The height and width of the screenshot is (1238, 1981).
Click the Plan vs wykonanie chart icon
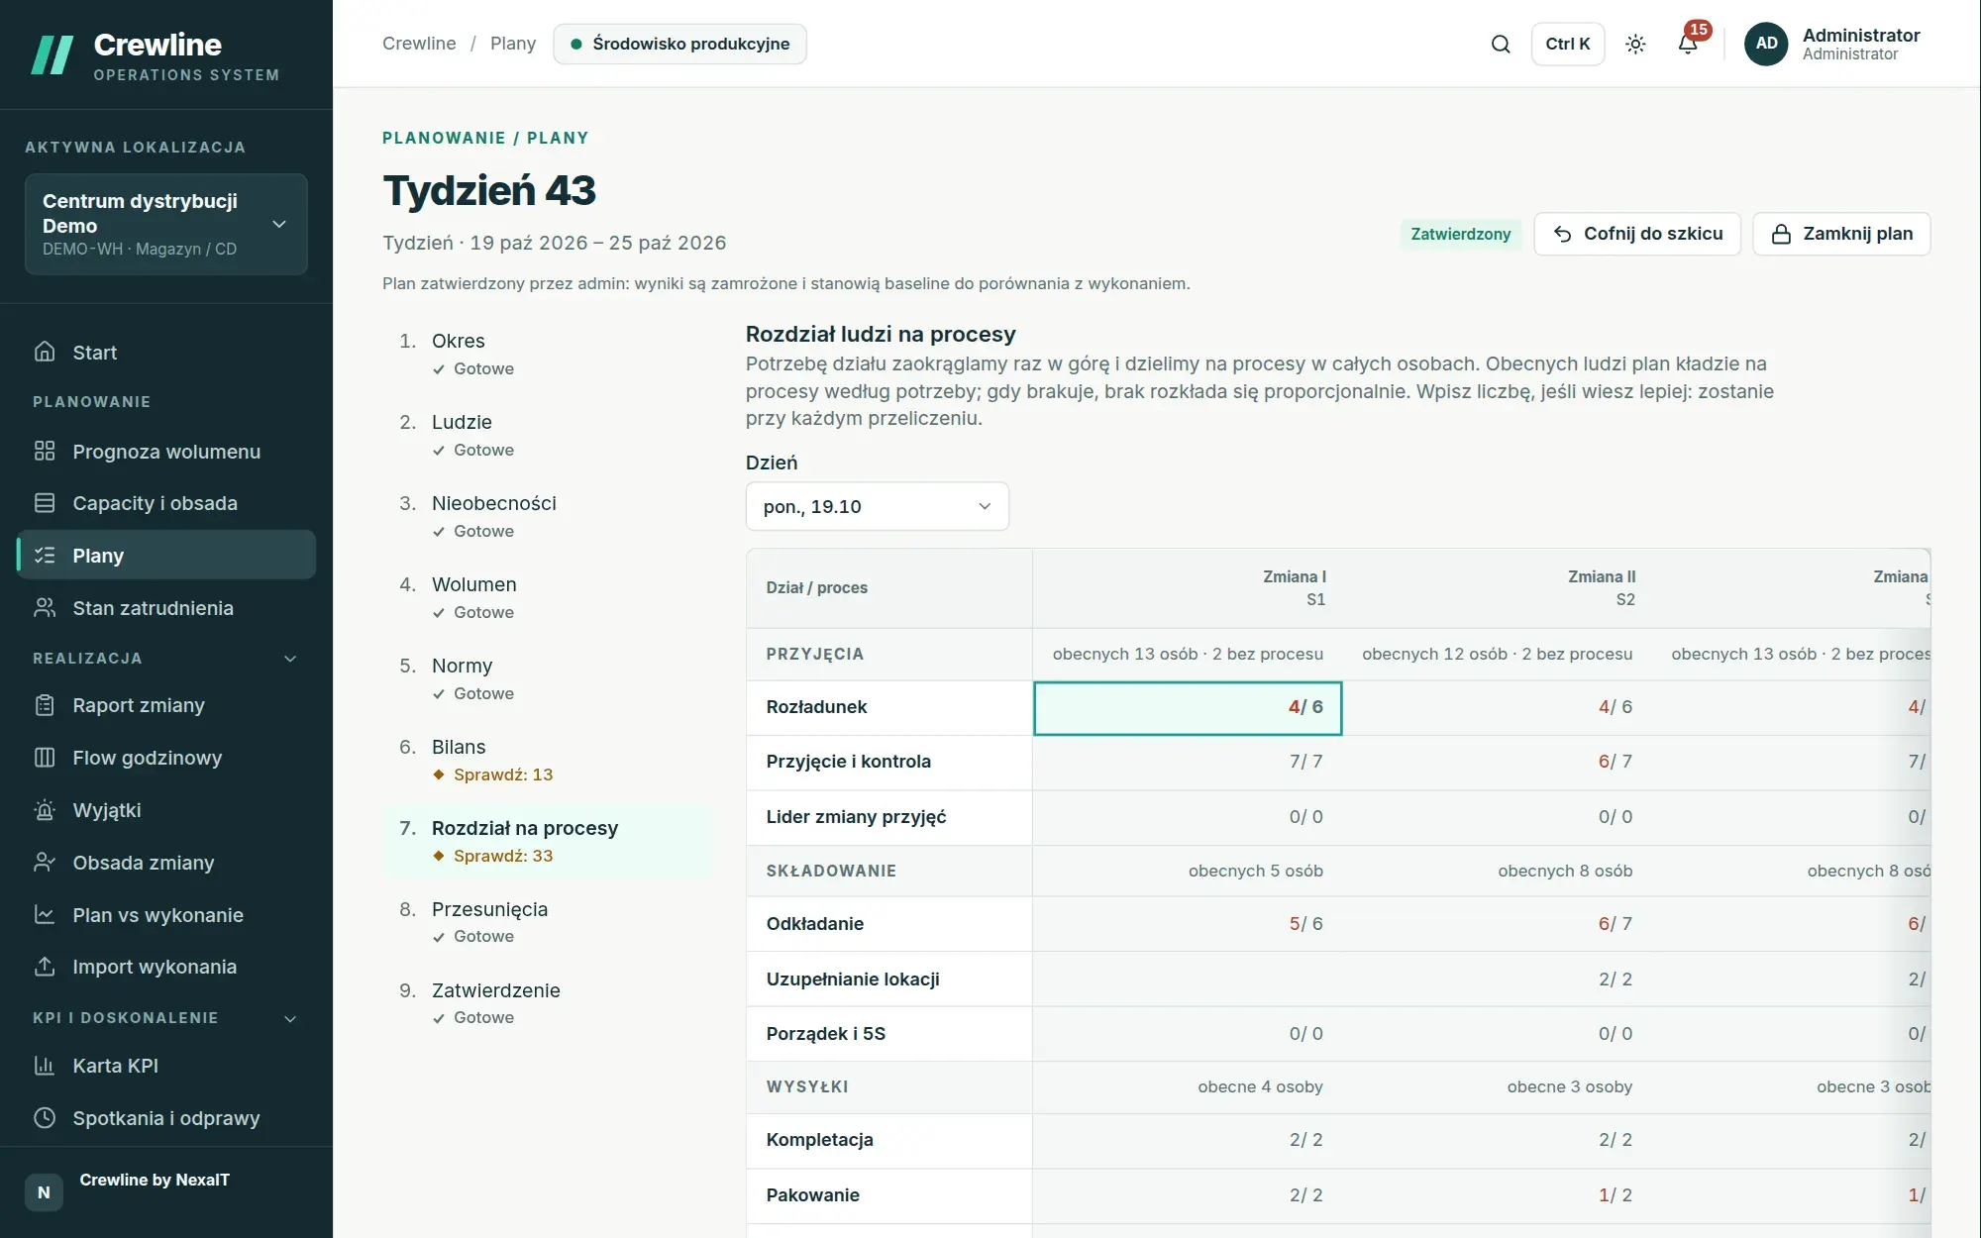coord(45,914)
